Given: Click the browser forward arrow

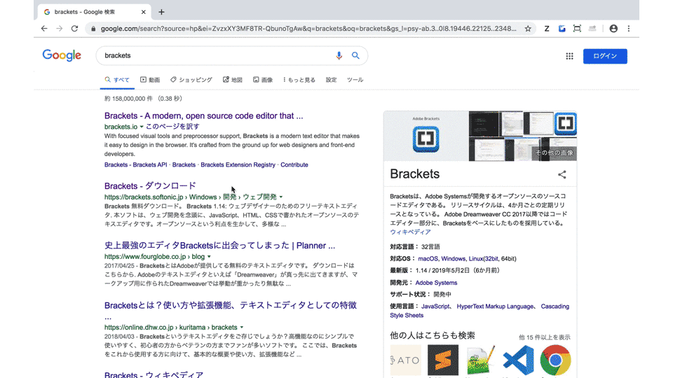Looking at the screenshot, I should 59,28.
